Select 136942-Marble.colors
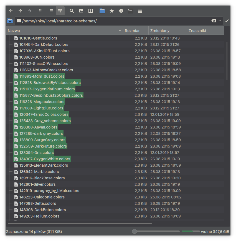Image resolution: width=236 pixels, height=241 pixels. [39, 172]
